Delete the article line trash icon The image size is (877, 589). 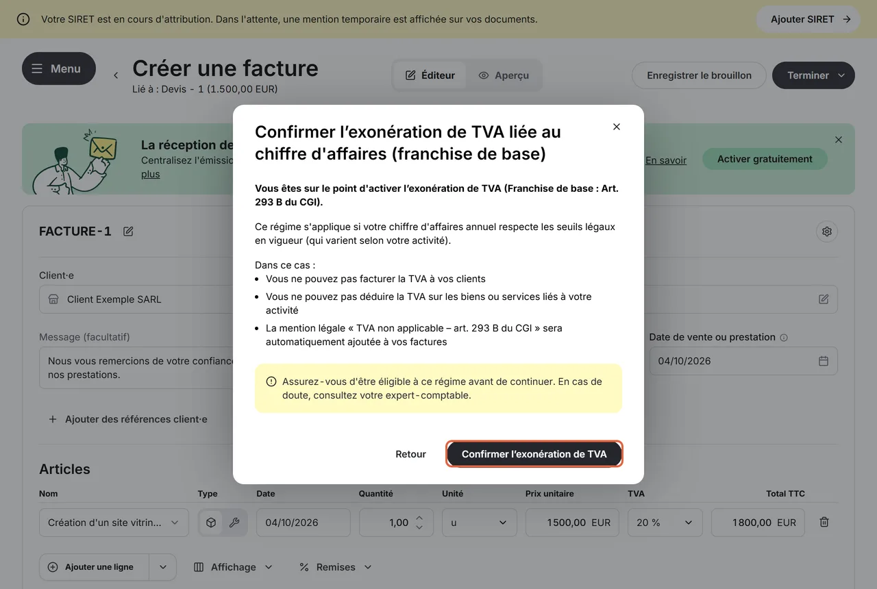tap(824, 523)
